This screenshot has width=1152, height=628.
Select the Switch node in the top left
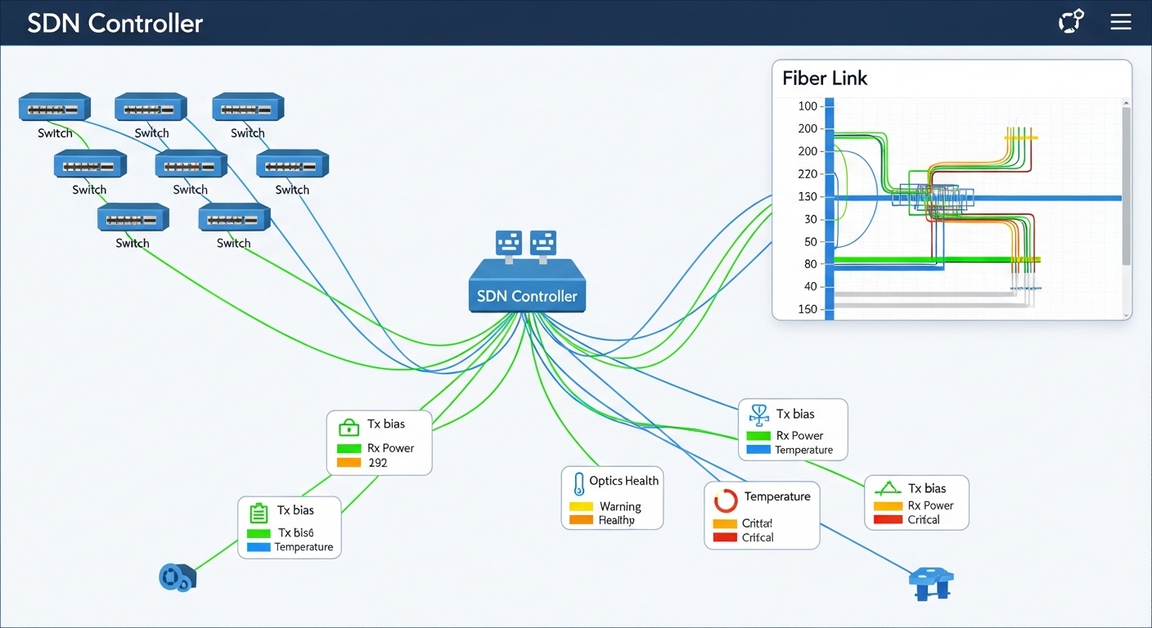pyautogui.click(x=54, y=107)
